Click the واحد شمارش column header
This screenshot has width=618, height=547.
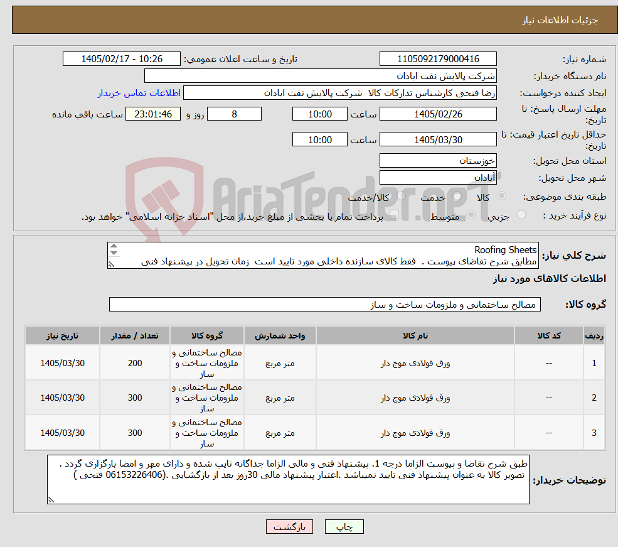280,335
